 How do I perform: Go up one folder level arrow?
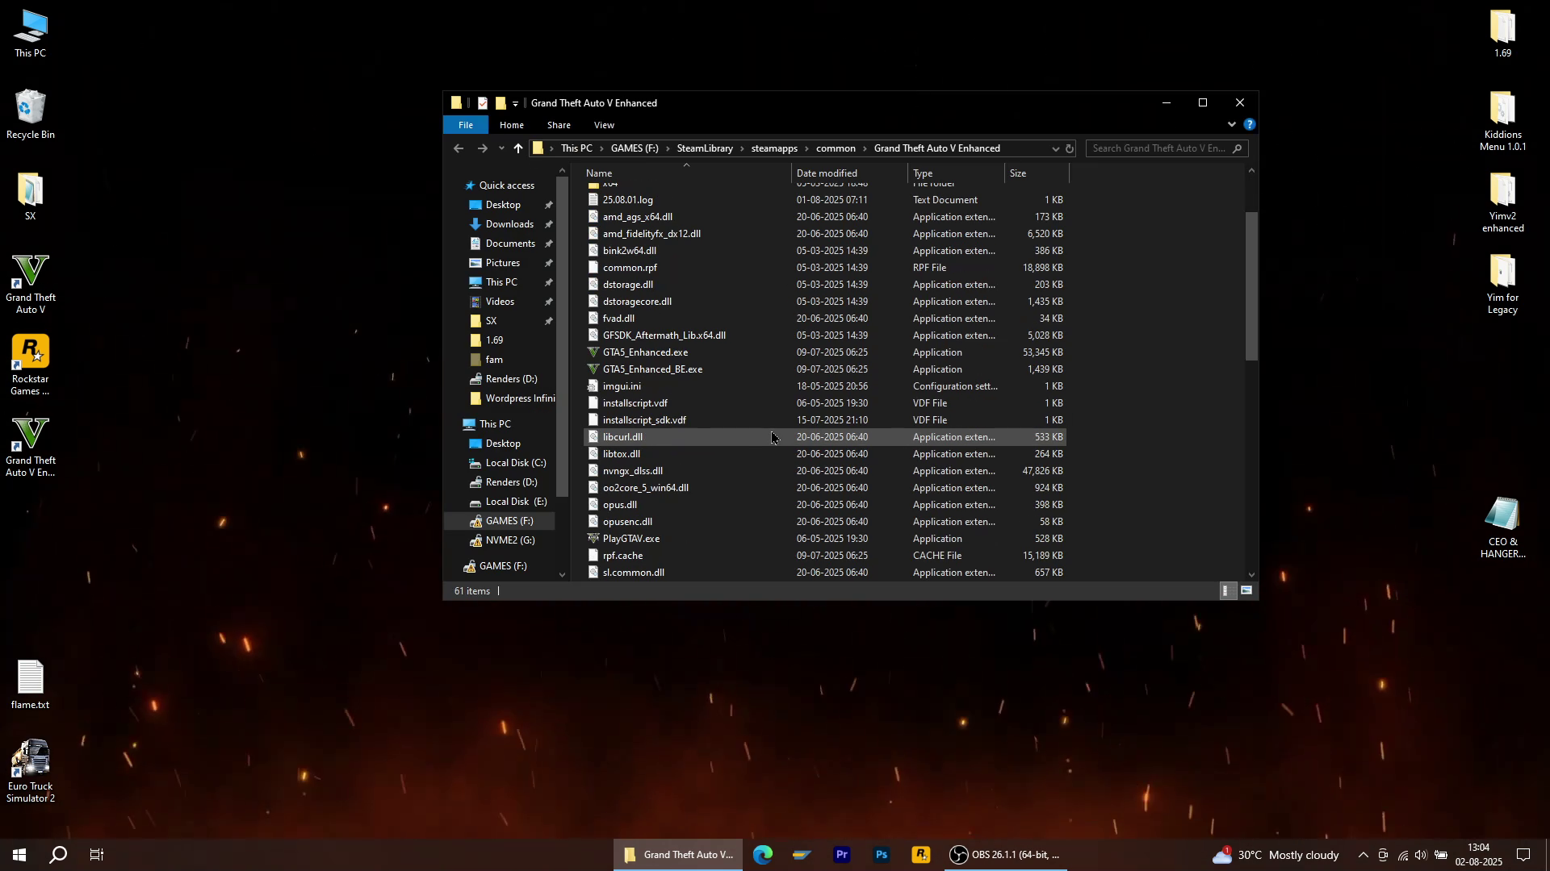point(518,148)
